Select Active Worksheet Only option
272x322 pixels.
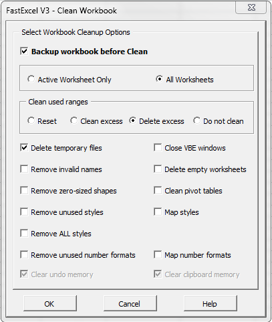pos(31,79)
